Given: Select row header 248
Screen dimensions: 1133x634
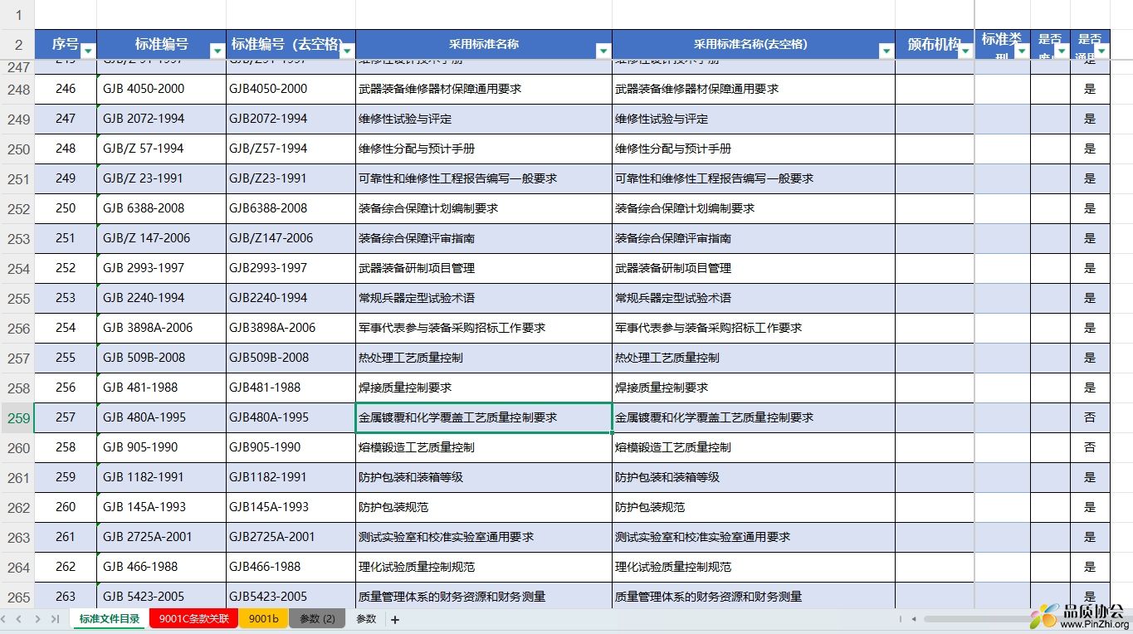Looking at the screenshot, I should [x=17, y=90].
